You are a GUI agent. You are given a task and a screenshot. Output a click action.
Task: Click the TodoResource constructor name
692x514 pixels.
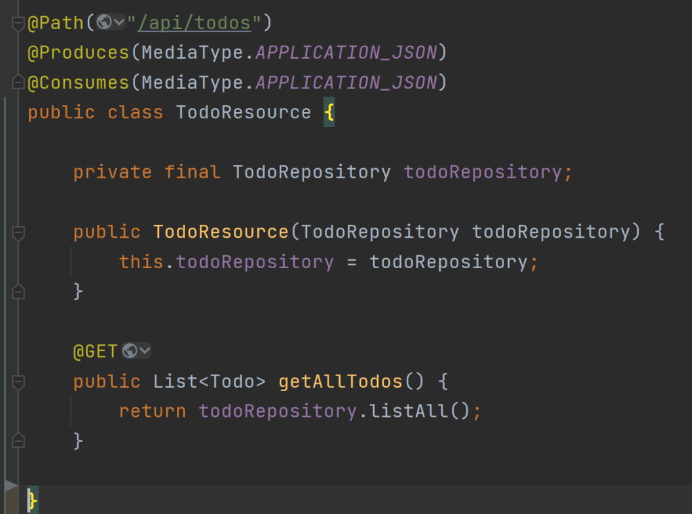tap(221, 232)
